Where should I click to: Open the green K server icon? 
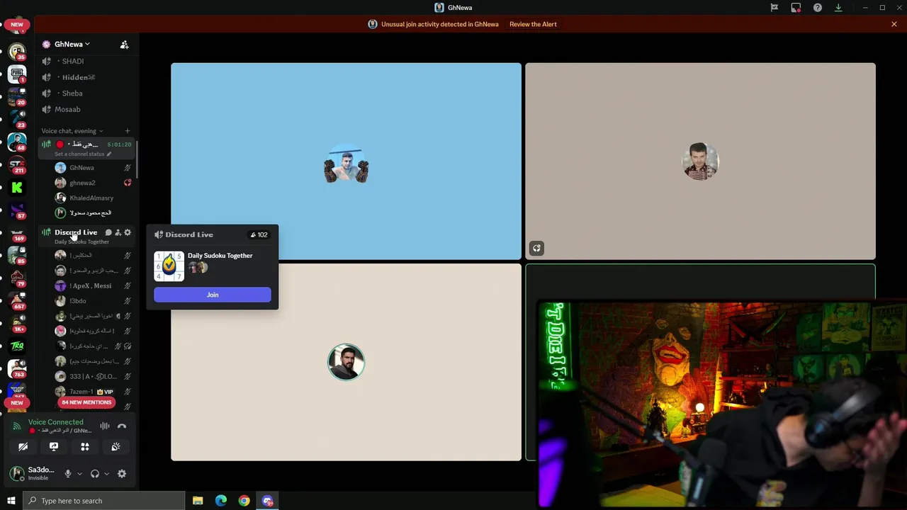(17, 187)
